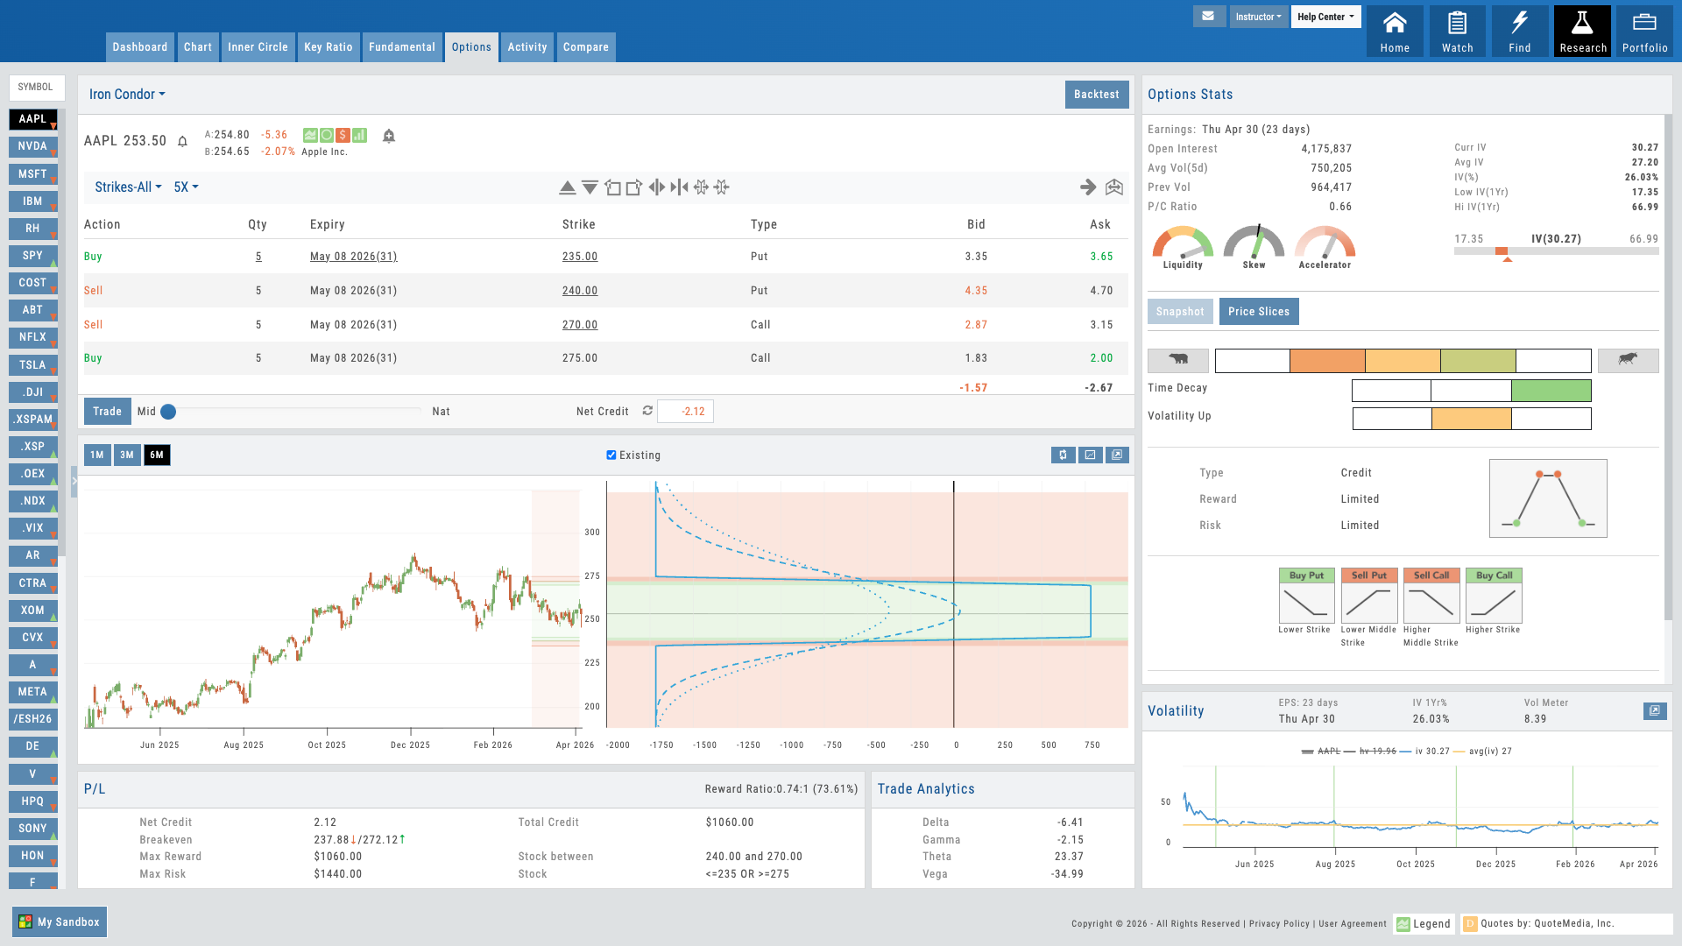Run a Backtest of the strategy
The width and height of the screenshot is (1682, 946).
click(1096, 94)
